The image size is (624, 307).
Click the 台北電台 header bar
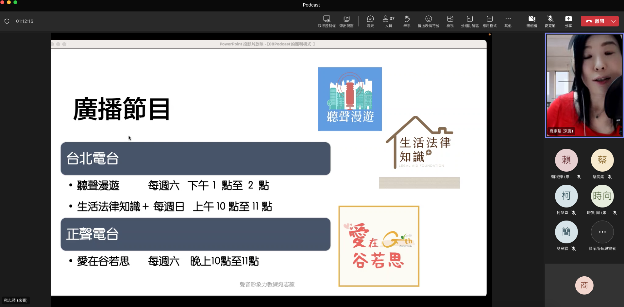pos(195,159)
